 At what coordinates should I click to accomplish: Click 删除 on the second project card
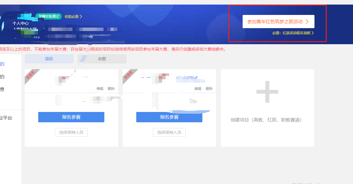209,89
